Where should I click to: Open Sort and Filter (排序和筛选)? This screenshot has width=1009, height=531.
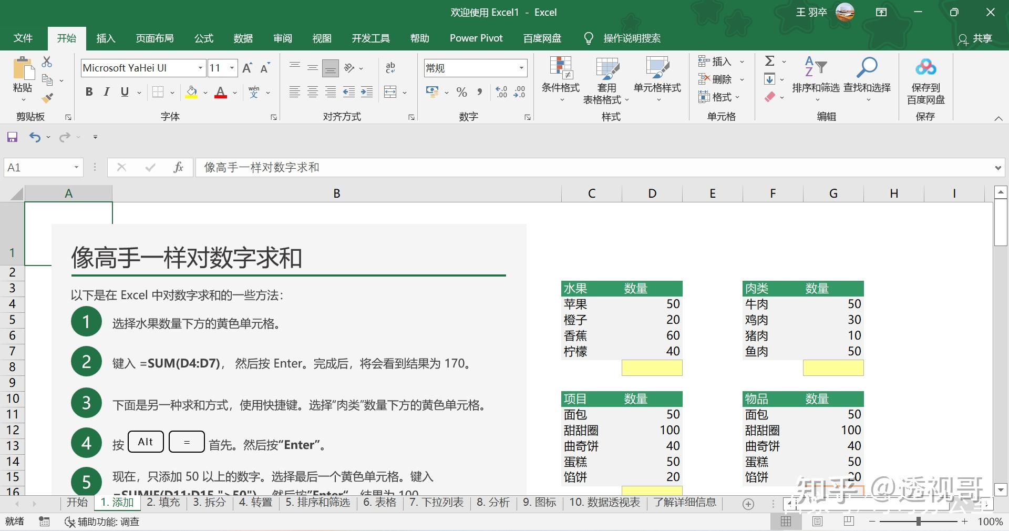(x=816, y=79)
